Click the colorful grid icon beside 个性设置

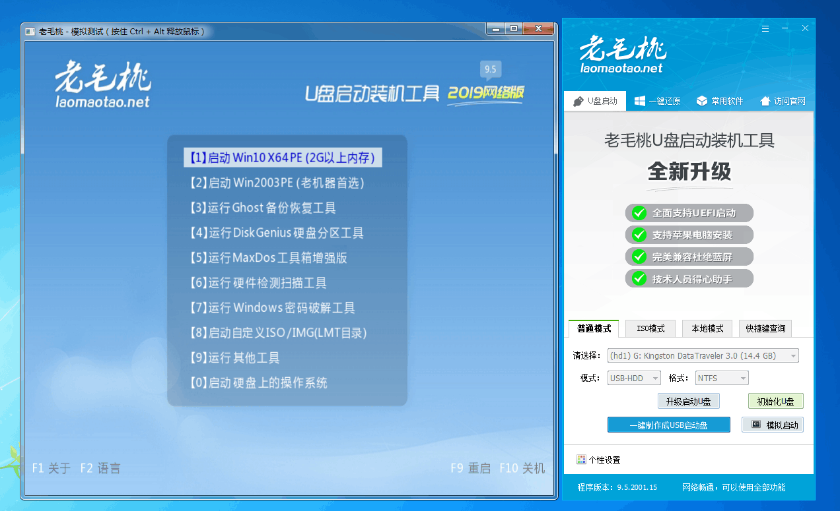click(x=581, y=460)
